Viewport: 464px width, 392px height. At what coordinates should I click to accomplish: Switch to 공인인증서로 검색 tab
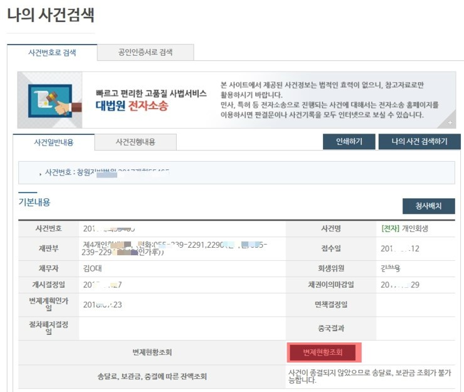tap(145, 53)
